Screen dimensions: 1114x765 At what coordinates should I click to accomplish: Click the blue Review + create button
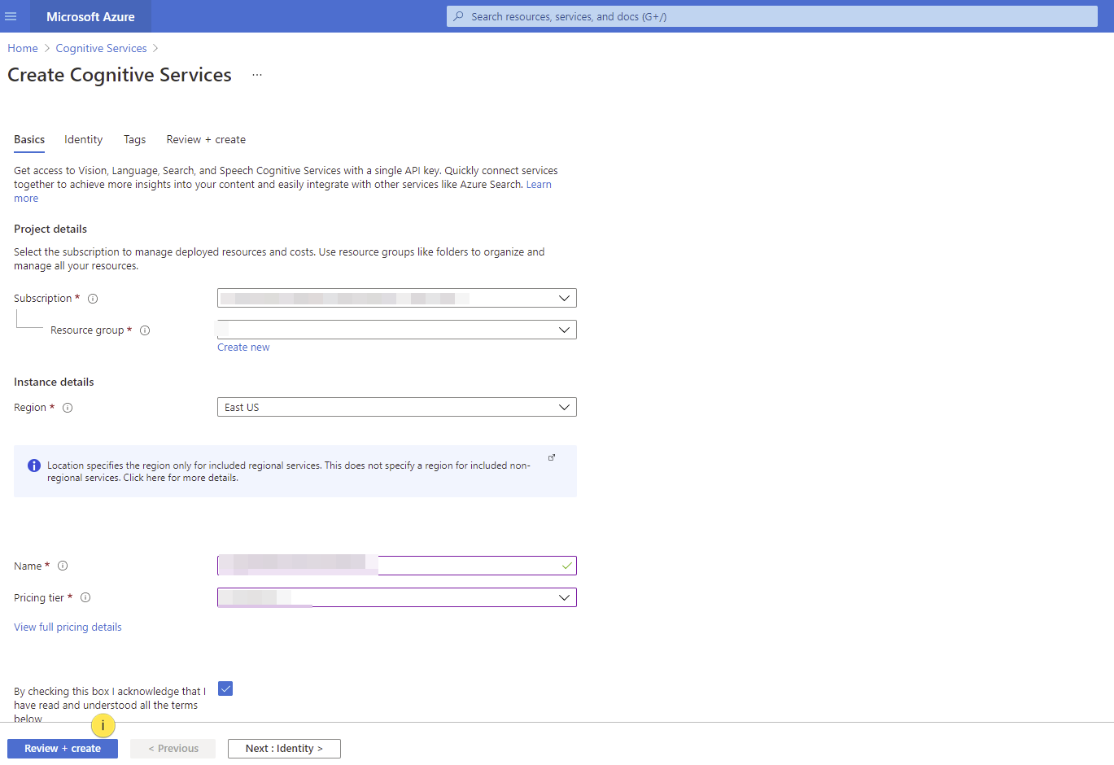click(x=63, y=749)
